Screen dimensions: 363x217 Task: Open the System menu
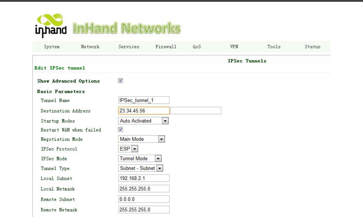click(x=52, y=47)
